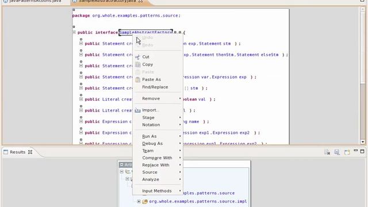
Task: Click the save-results icon in Results toolbar
Action: [x=337, y=152]
